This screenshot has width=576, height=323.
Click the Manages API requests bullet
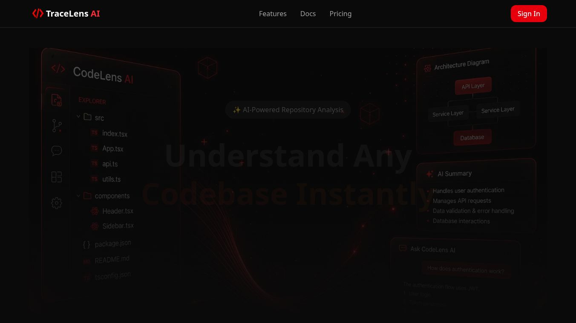coord(462,201)
